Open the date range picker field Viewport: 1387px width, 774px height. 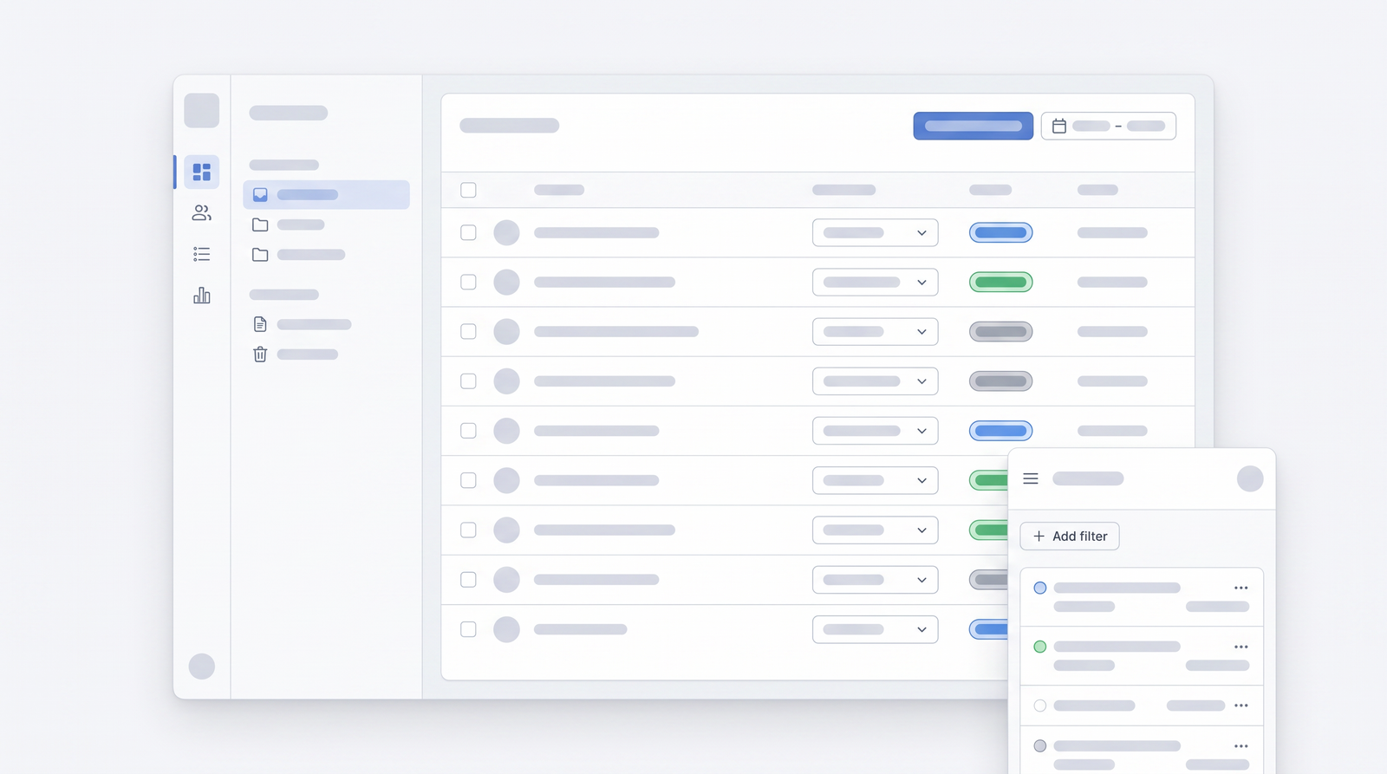coord(1109,126)
